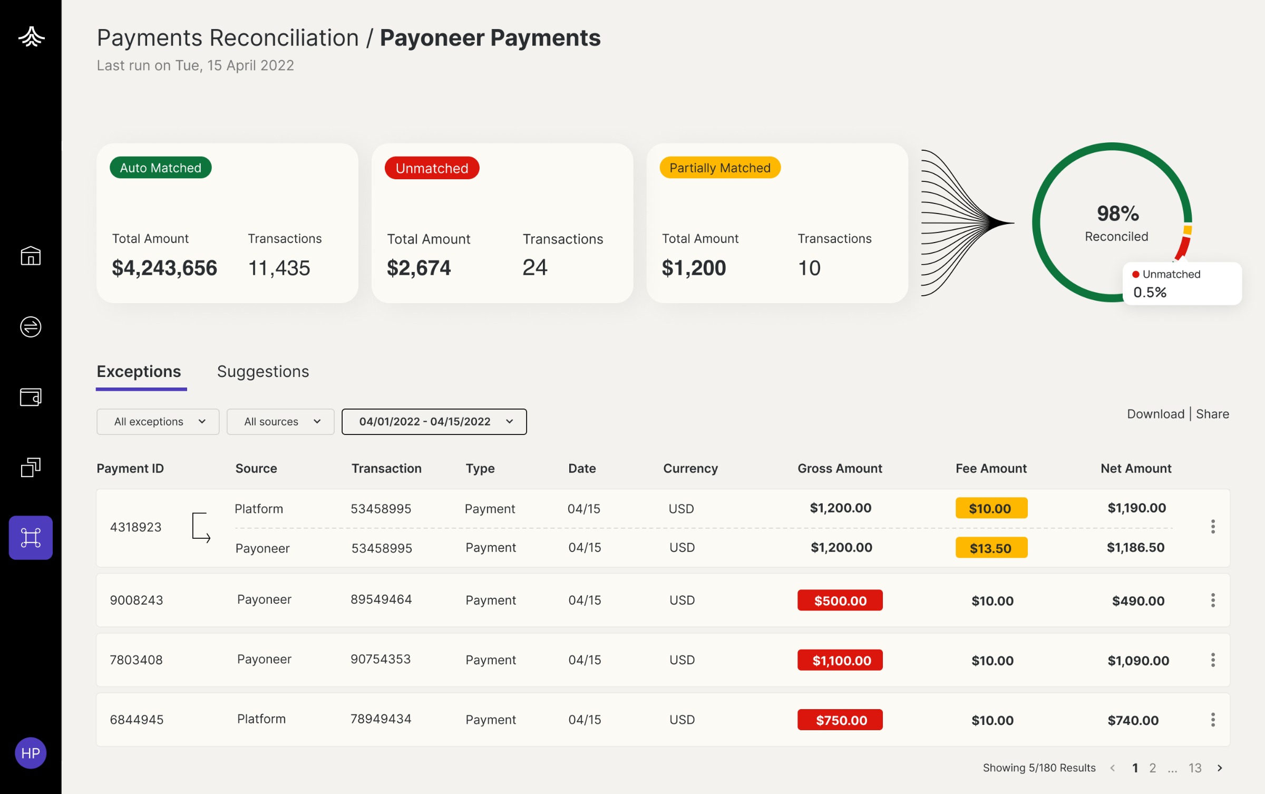Click transaction number 89549464
Viewport: 1265px width, 794px height.
pos(381,599)
